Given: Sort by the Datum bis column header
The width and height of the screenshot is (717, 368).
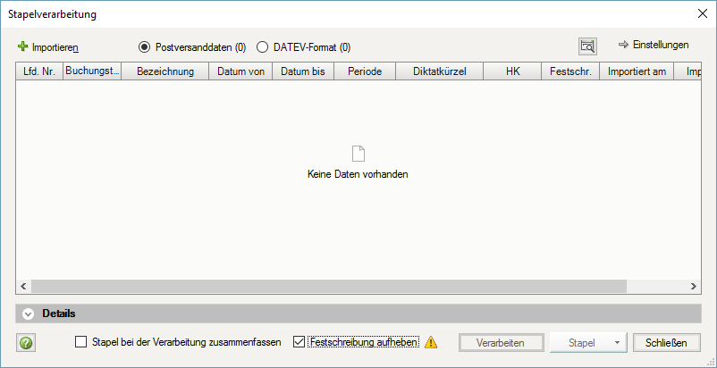Looking at the screenshot, I should [x=303, y=71].
